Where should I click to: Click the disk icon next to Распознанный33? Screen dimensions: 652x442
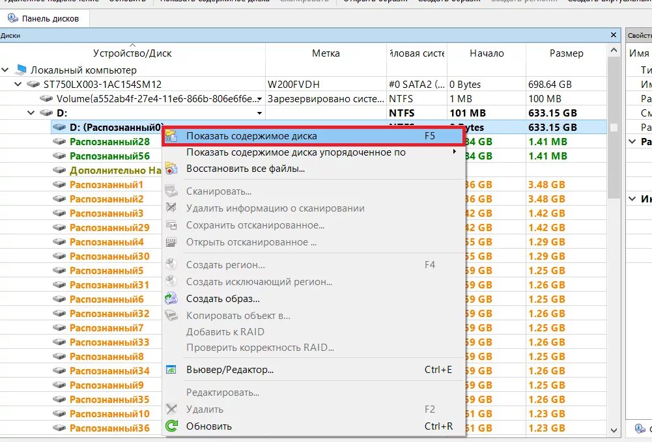pyautogui.click(x=59, y=342)
